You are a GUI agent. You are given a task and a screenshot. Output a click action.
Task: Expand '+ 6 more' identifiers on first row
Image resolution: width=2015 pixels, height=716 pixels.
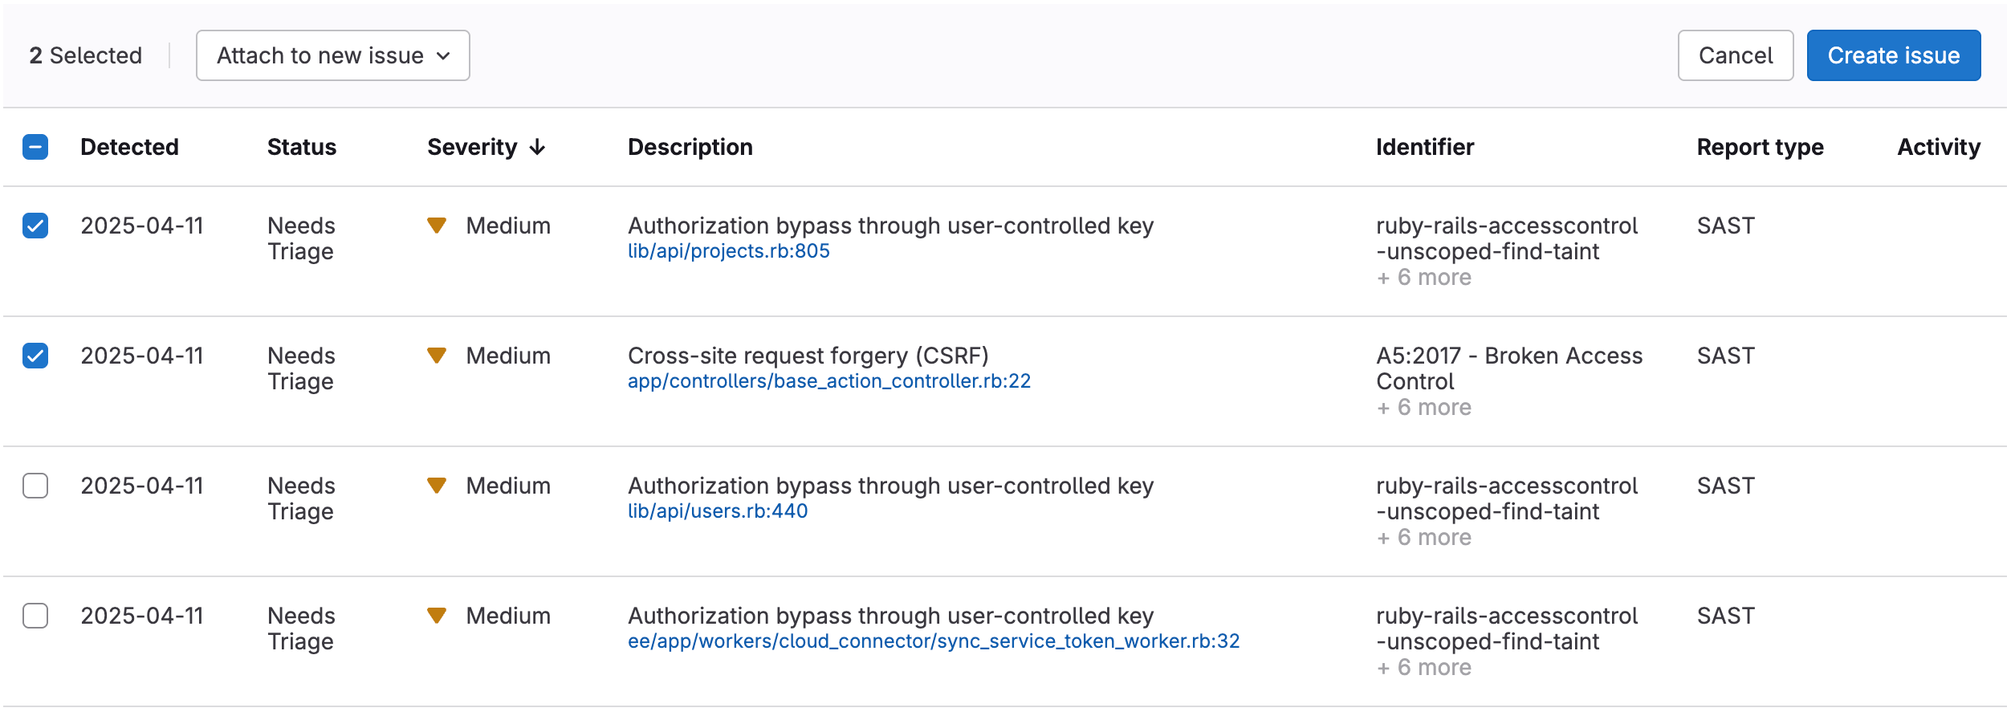coord(1424,277)
